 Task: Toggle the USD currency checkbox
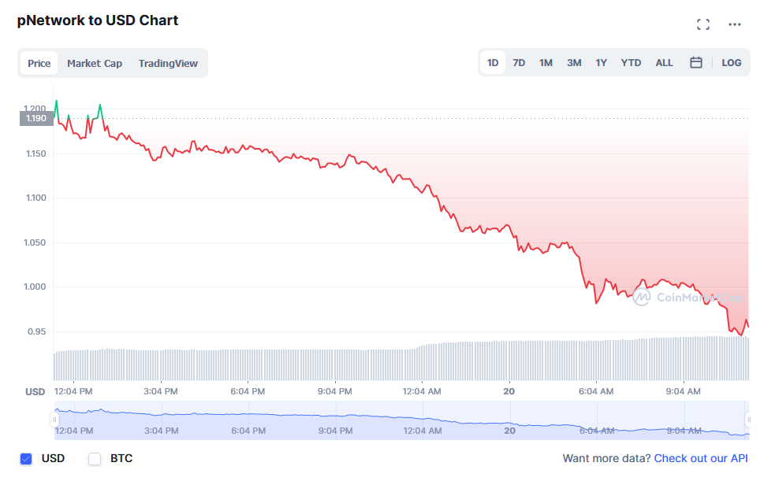(26, 458)
